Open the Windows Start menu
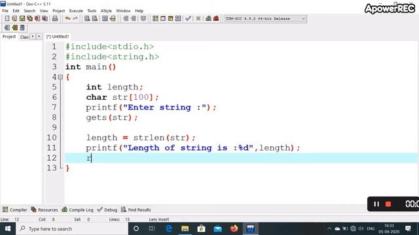Viewport: 419px width, 235px height. tap(8, 228)
